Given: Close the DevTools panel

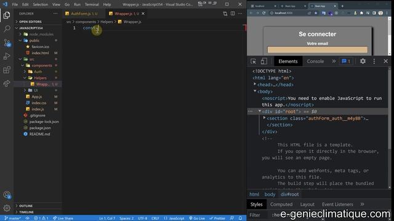Looking at the screenshot, I should pos(386,61).
